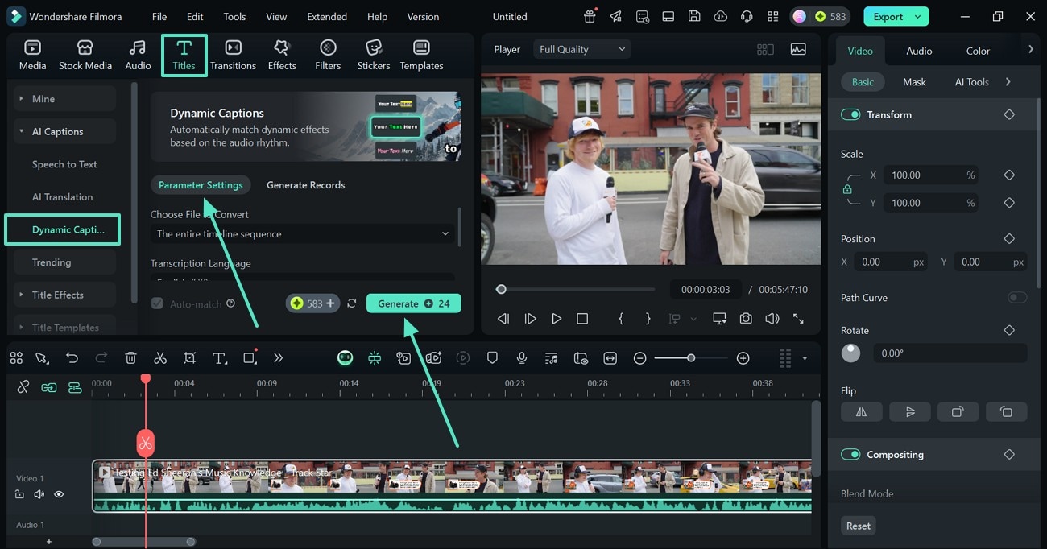1047x549 pixels.
Task: Open the Stock Media panel
Action: (85, 56)
